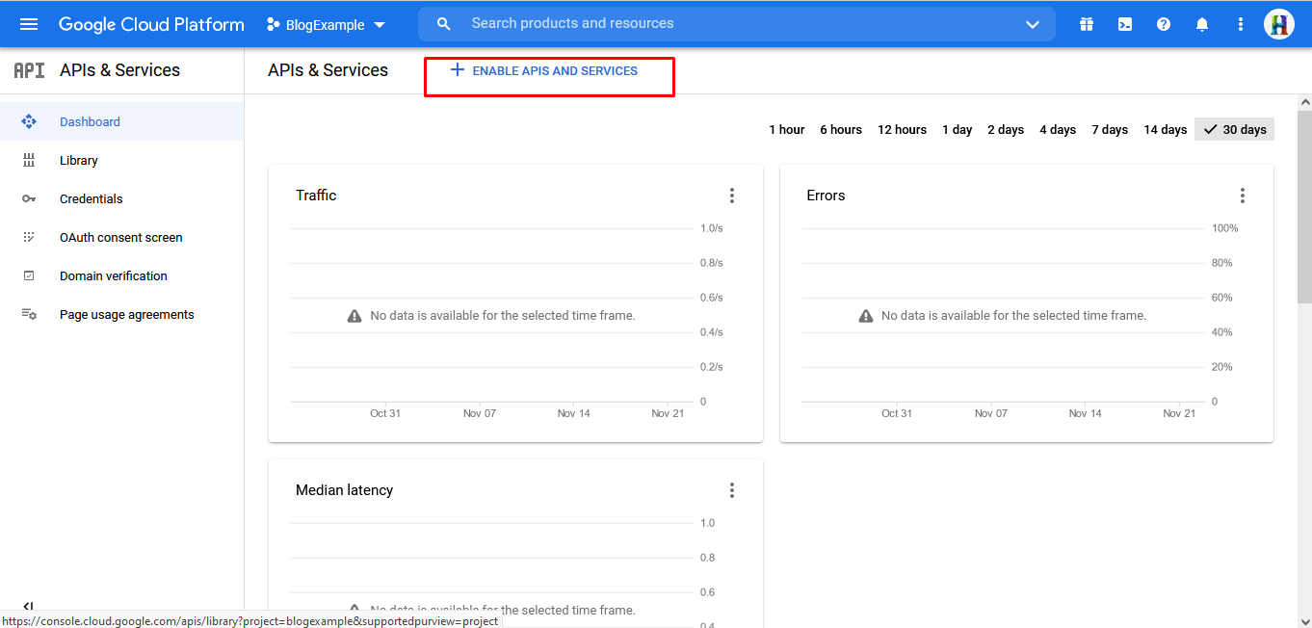The image size is (1312, 628).
Task: Open the Errors chart options menu
Action: 1243,196
